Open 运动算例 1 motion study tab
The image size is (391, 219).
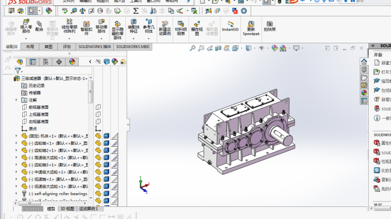(x=89, y=209)
